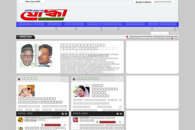Open comment bubble icon in right column list
195x130 pixels.
[x=120, y=122]
